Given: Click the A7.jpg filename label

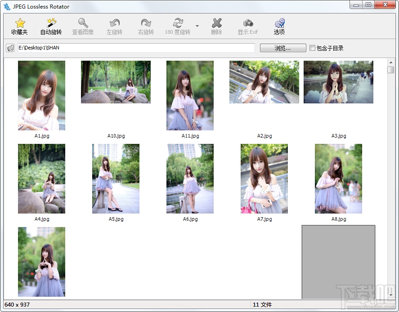Looking at the screenshot, I should coord(265,219).
